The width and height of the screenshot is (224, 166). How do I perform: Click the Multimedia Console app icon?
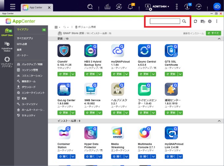click(x=144, y=133)
